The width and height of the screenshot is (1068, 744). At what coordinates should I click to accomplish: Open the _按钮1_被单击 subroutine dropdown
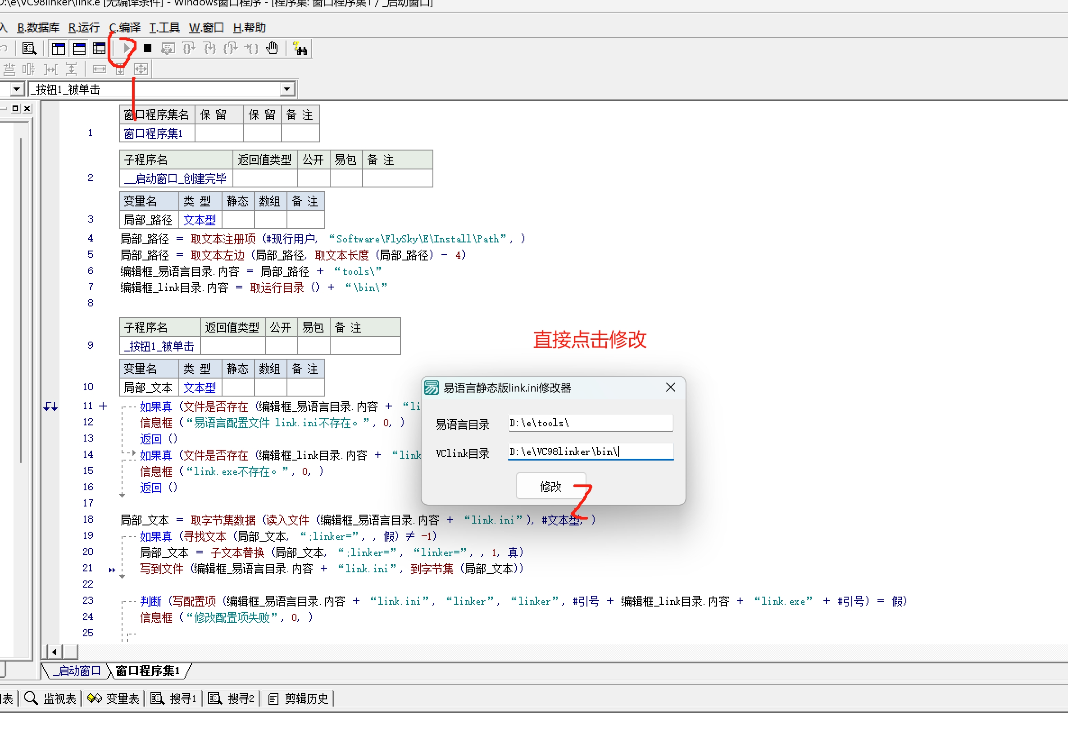(x=287, y=89)
